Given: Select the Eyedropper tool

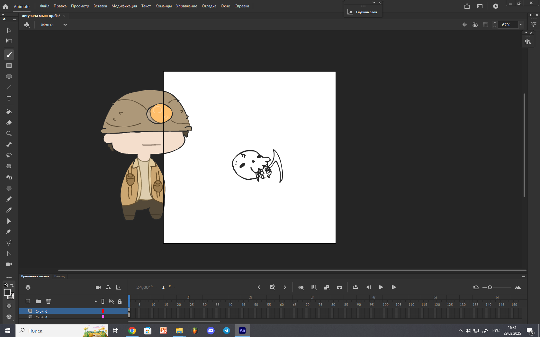Looking at the screenshot, I should pos(9,210).
